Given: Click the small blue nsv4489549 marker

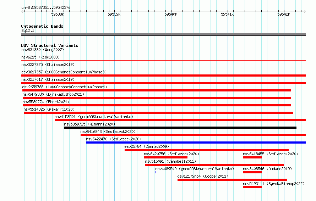Looking at the screenshot, I should coord(156,172).
